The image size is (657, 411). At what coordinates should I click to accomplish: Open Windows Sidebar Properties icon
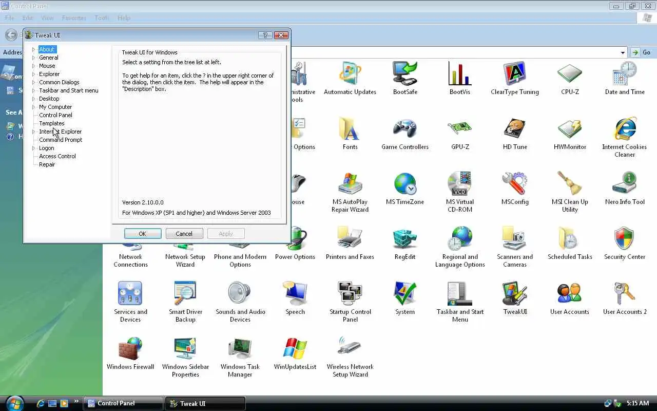click(185, 348)
